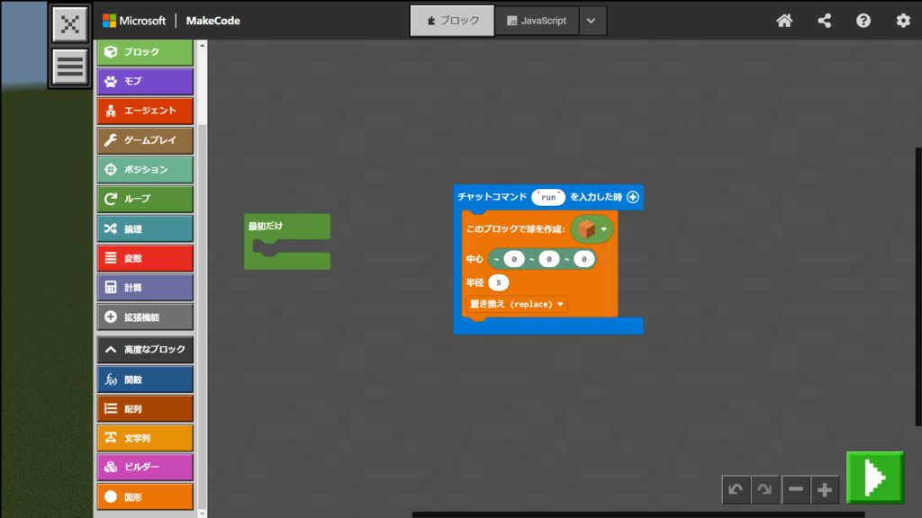The height and width of the screenshot is (518, 922).
Task: Open the 図形 orange category
Action: [145, 496]
